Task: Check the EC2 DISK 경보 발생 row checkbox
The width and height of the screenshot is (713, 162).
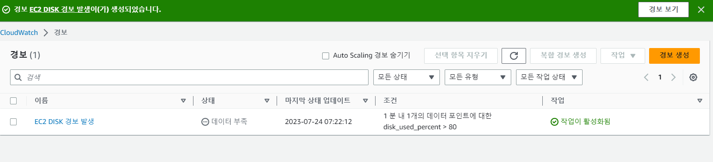Action: [x=14, y=122]
